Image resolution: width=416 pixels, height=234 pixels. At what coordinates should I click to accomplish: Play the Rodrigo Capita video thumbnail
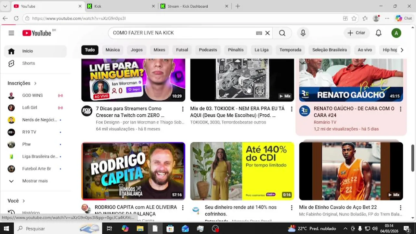coord(133,171)
